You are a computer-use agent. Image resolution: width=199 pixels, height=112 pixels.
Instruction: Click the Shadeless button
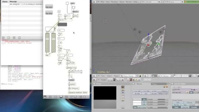164,91
